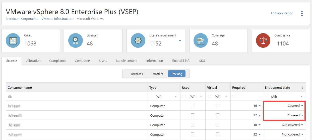Click the Coverage bar chart icon

pyautogui.click(x=201, y=40)
